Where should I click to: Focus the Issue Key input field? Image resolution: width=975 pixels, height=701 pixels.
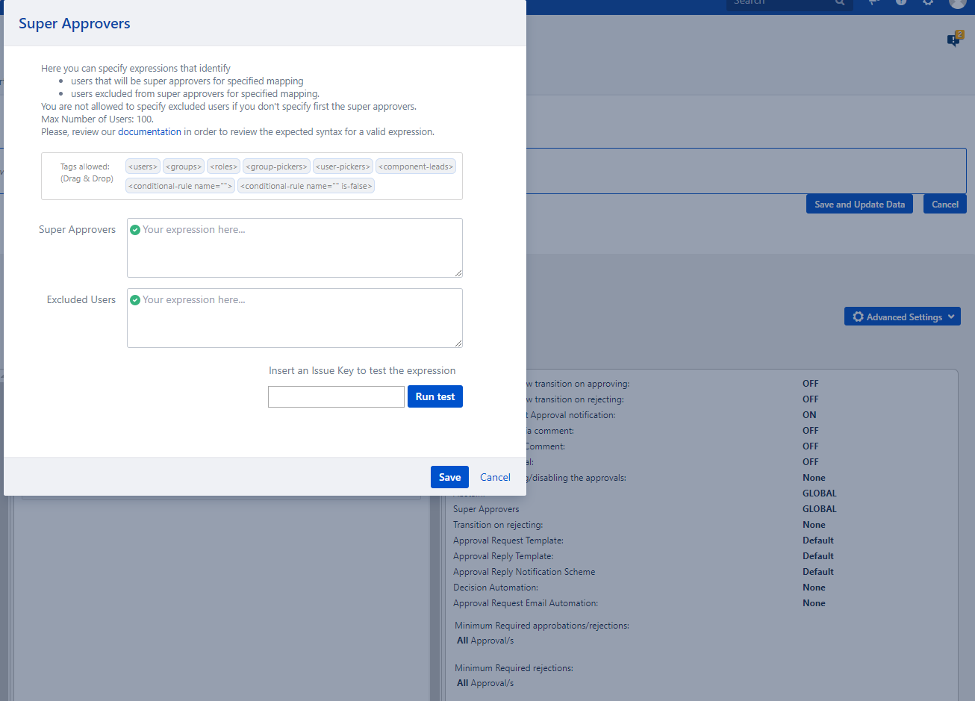pyautogui.click(x=336, y=397)
